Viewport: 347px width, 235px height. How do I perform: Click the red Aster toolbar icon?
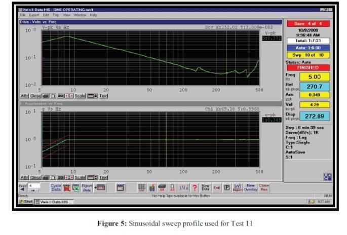pyautogui.click(x=66, y=188)
